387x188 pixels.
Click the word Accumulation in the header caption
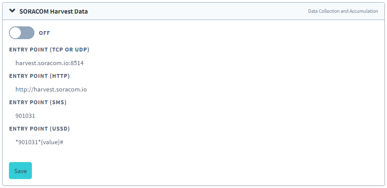click(364, 11)
